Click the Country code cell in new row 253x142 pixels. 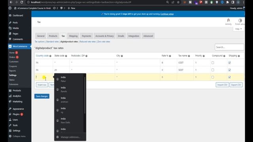[44, 77]
